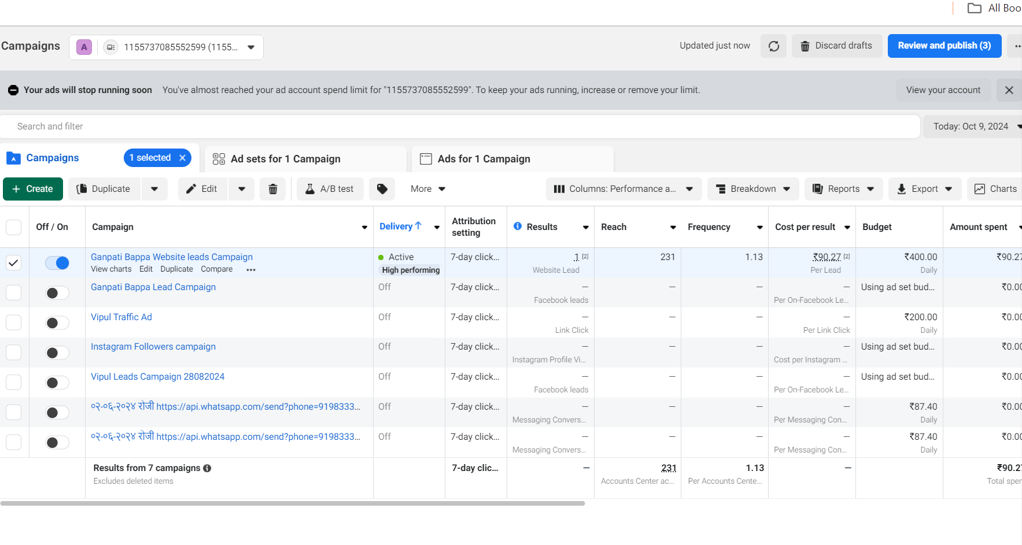Check the Instagram Followers campaign checkbox
This screenshot has width=1022, height=545.
pos(13,353)
